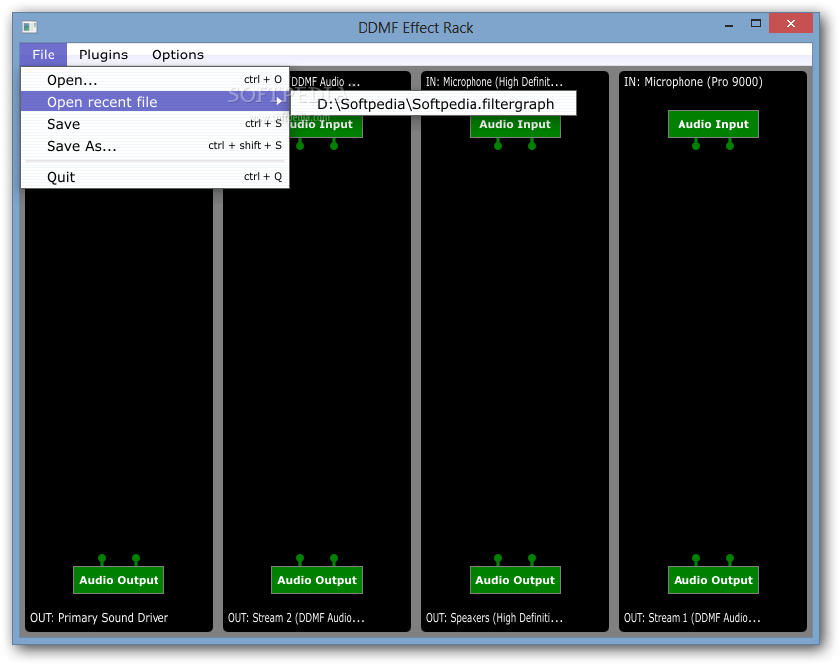Click right input pin of Stream 1 Audio Output
Screen dimensions: 840x665
point(730,560)
